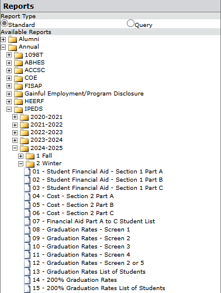
Task: Click document icon for report 12
Action: pyautogui.click(x=27, y=263)
